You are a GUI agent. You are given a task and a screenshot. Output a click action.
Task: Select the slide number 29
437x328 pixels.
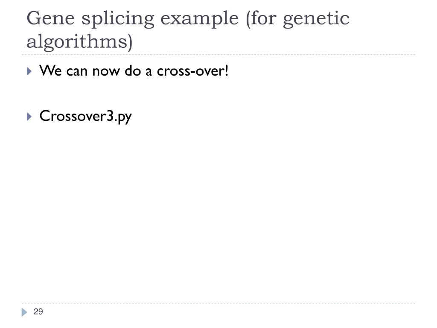pos(38,311)
